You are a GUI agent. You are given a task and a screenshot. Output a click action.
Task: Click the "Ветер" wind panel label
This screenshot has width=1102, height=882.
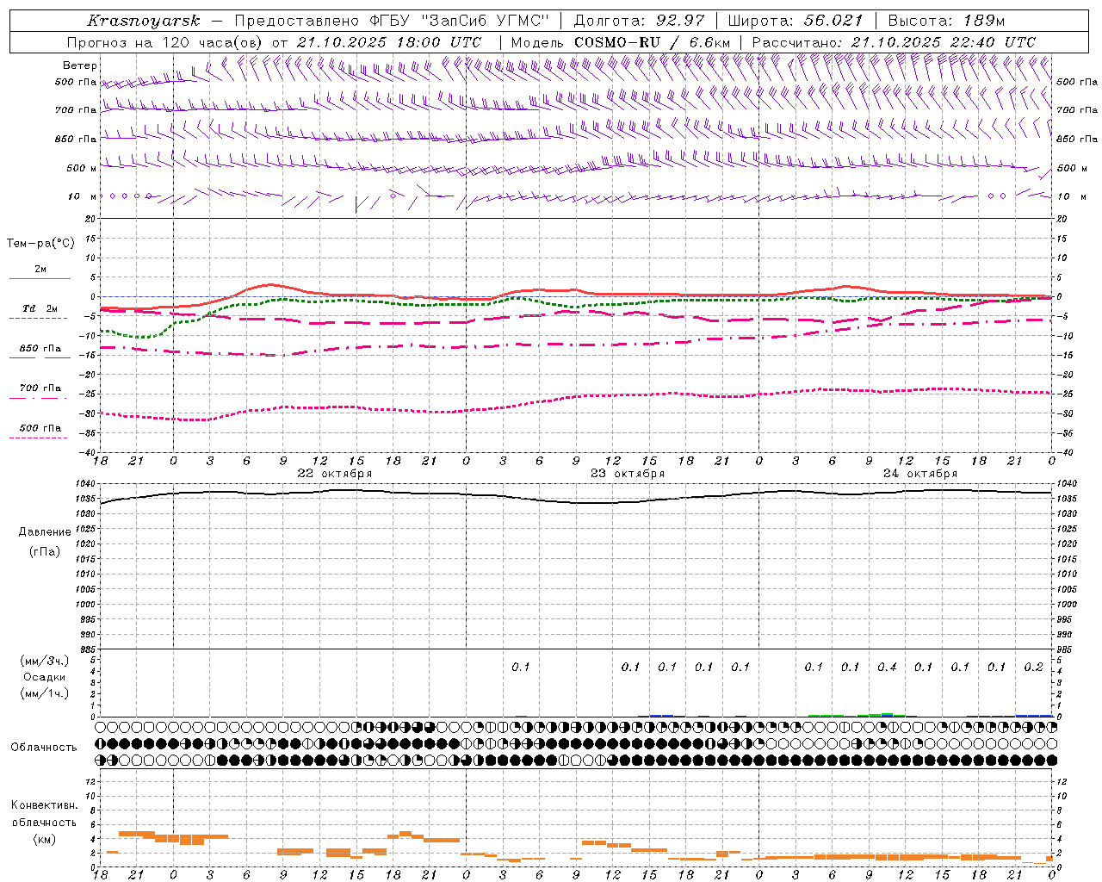tap(80, 65)
